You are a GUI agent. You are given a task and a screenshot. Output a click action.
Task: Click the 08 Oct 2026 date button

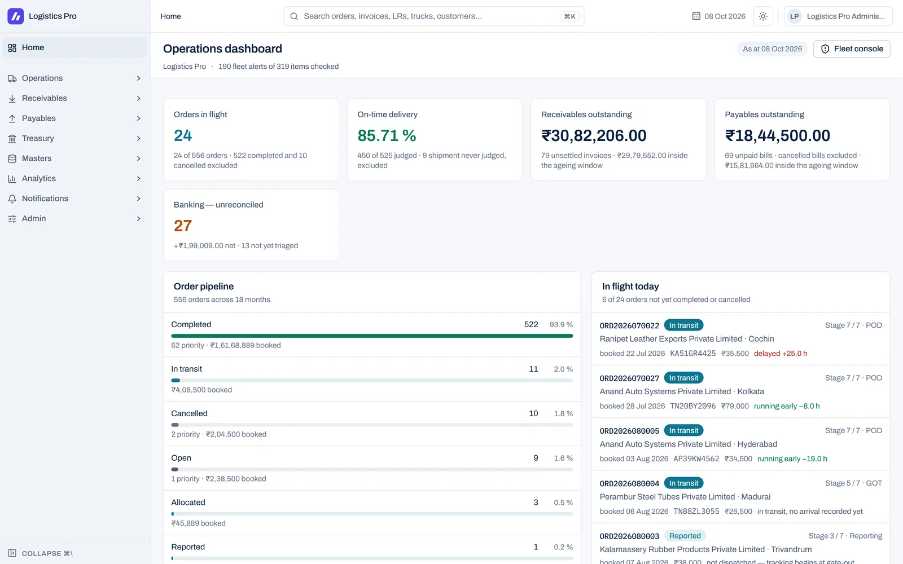click(719, 16)
